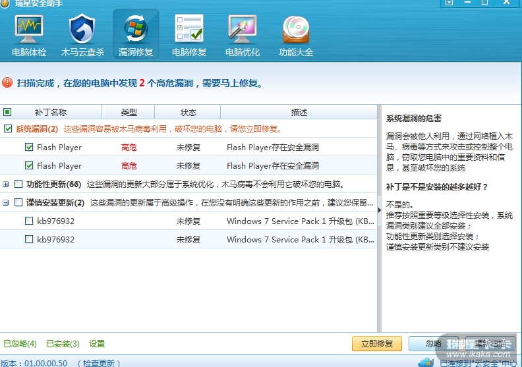The image size is (522, 367).
Task: Click the 功能性更新(66) group title
Action: point(53,184)
